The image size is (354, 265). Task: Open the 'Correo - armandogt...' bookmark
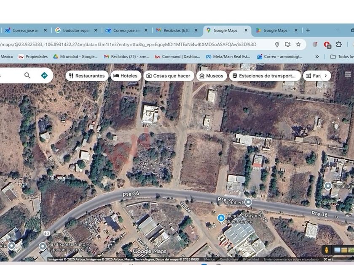click(279, 56)
